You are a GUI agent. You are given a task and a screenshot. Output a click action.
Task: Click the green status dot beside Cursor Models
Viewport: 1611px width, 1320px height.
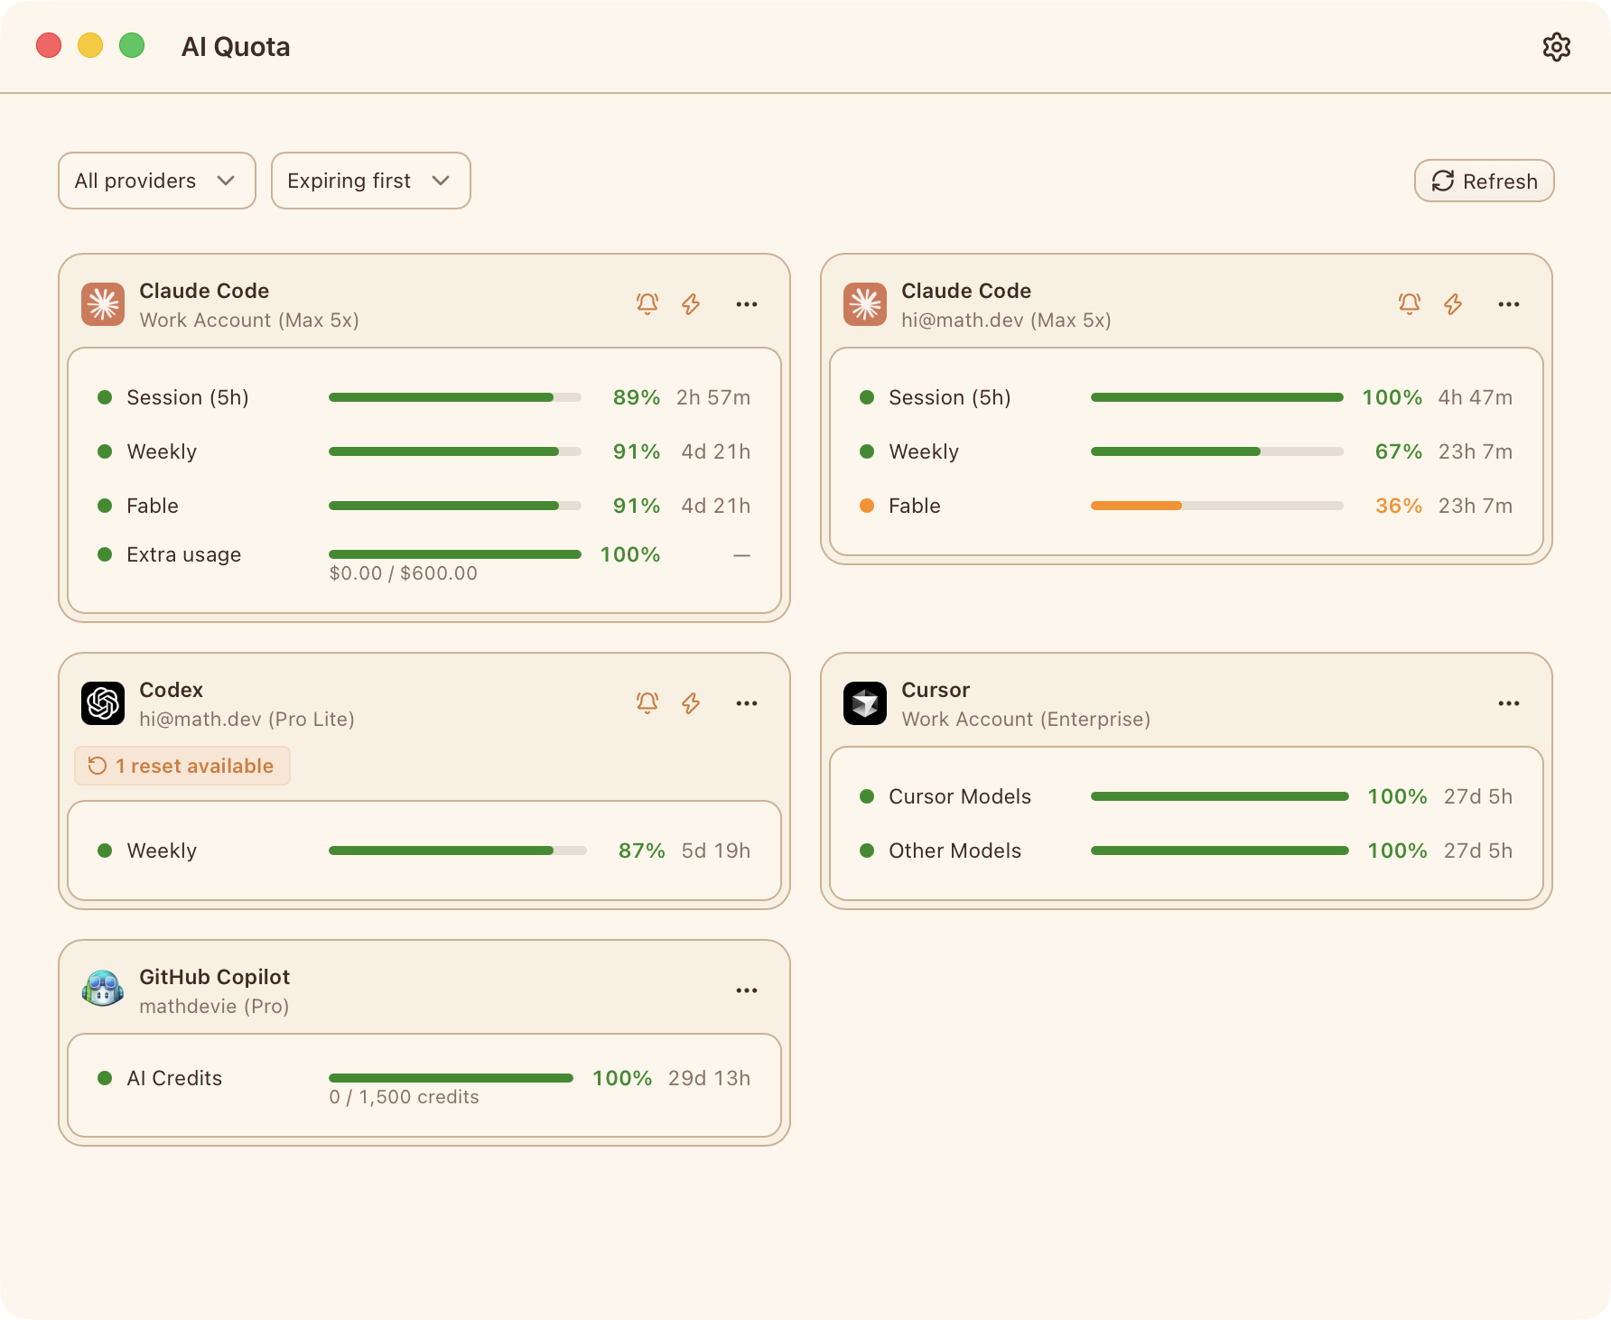(867, 796)
